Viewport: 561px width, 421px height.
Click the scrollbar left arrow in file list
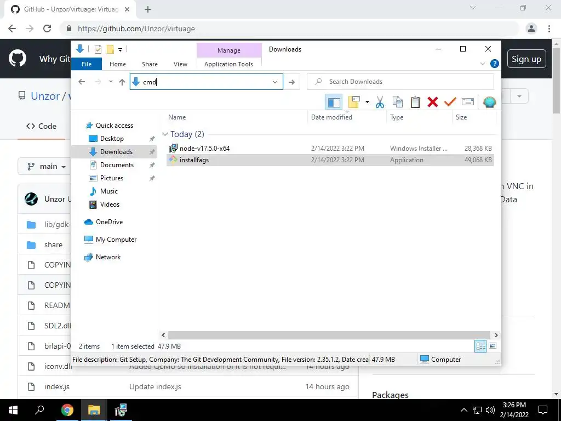click(x=163, y=335)
